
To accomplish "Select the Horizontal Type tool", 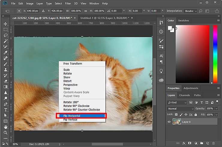I will (x=5, y=110).
